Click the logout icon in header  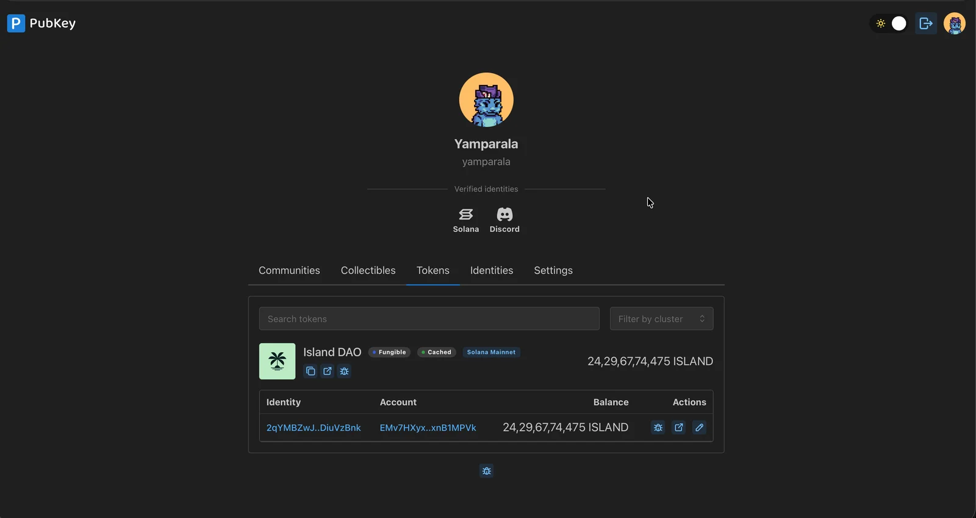click(x=926, y=23)
